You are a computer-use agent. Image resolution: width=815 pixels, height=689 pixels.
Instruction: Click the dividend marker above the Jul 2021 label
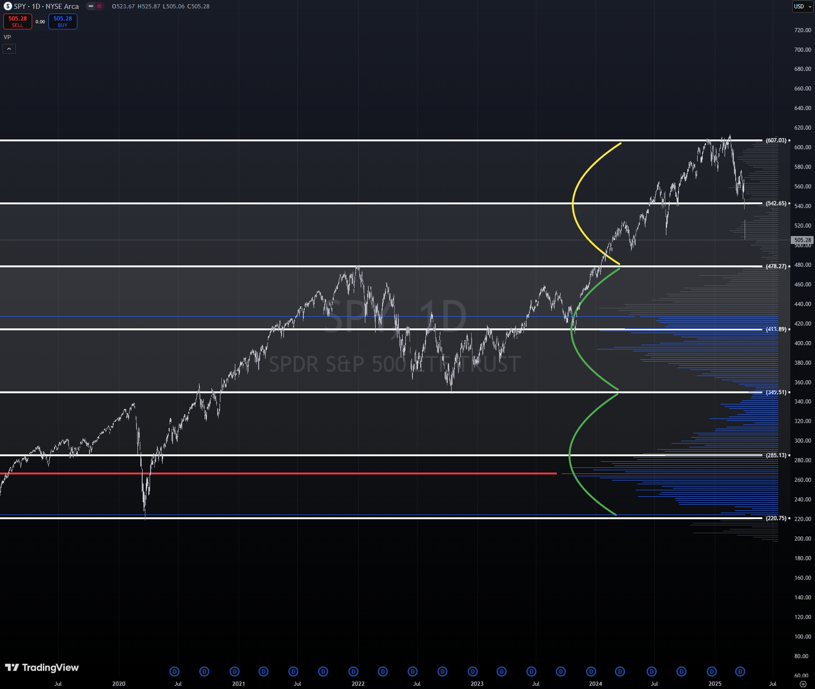coord(293,672)
